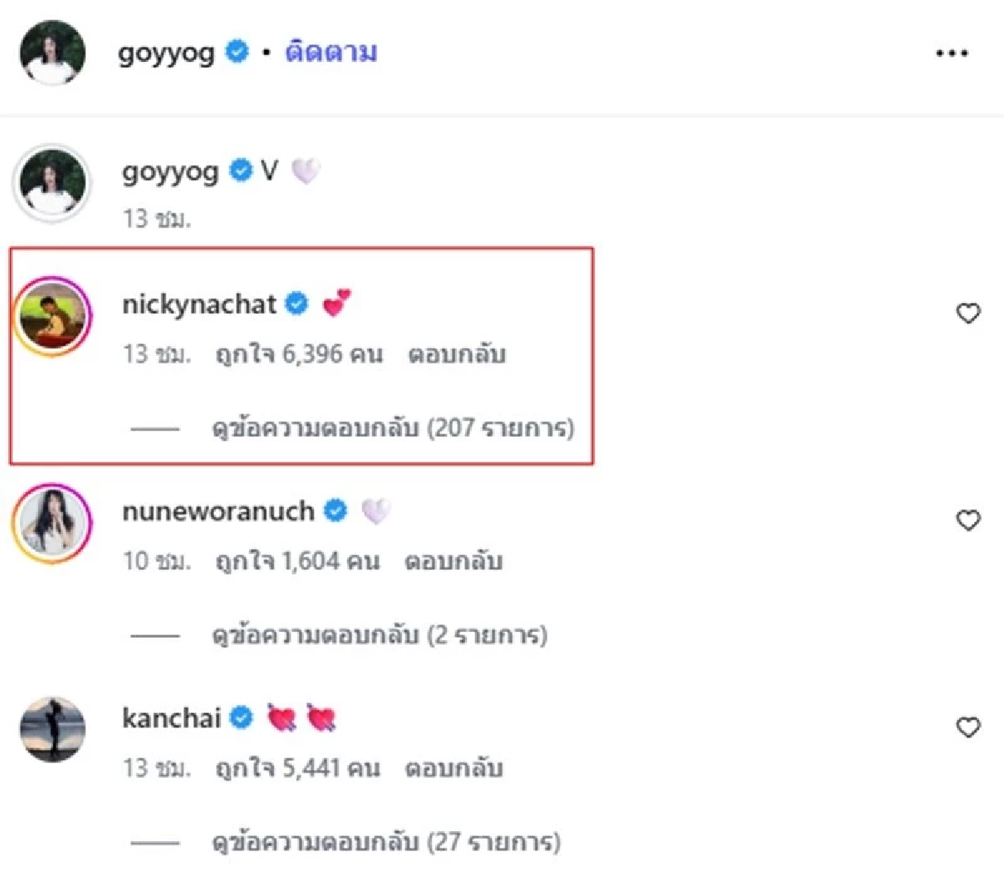1004x888 pixels.
Task: Click nuneworanuch's verified badge
Action: point(337,511)
